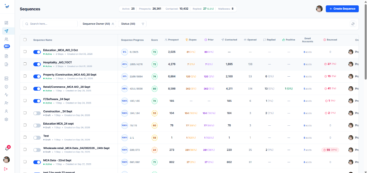Open the people/contacts icon in sidebar
The height and width of the screenshot is (173, 367).
[6, 39]
